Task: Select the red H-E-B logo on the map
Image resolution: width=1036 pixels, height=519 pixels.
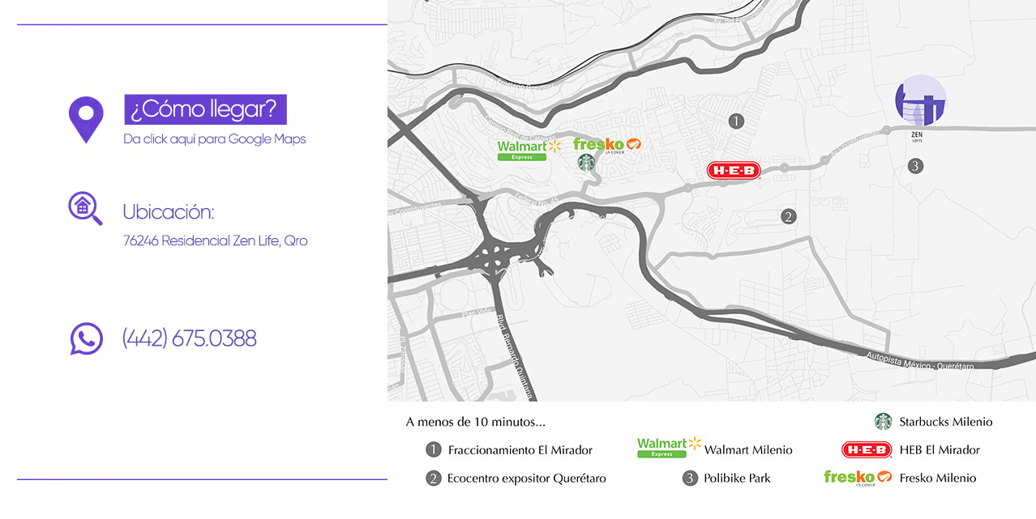Action: (x=733, y=171)
